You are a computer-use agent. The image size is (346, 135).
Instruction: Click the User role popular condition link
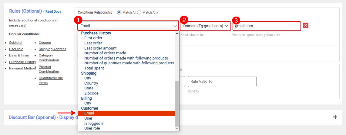[x=16, y=49]
